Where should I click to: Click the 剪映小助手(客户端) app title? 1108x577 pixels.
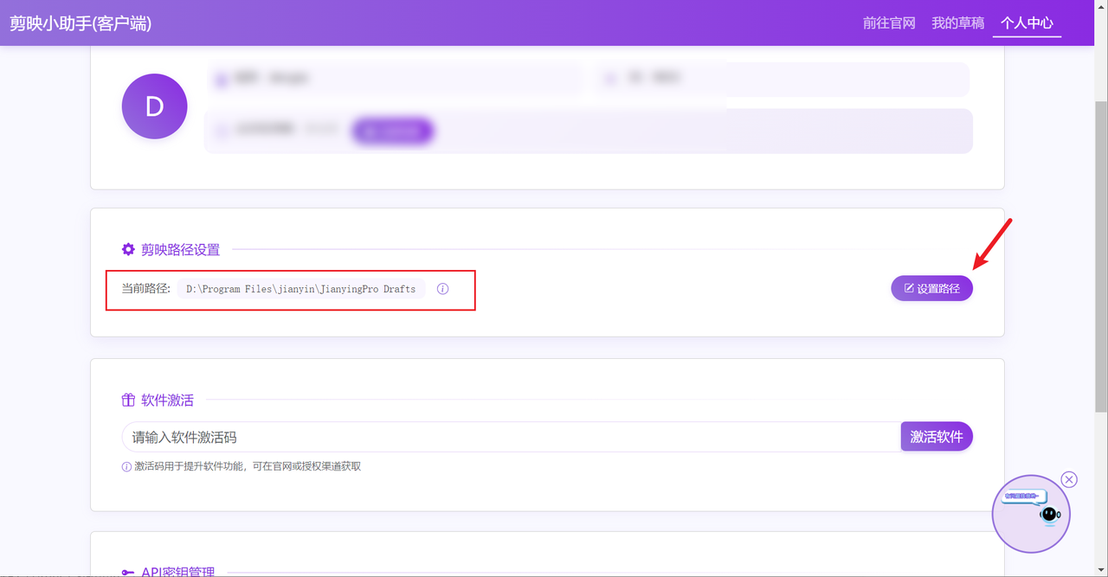tap(81, 23)
